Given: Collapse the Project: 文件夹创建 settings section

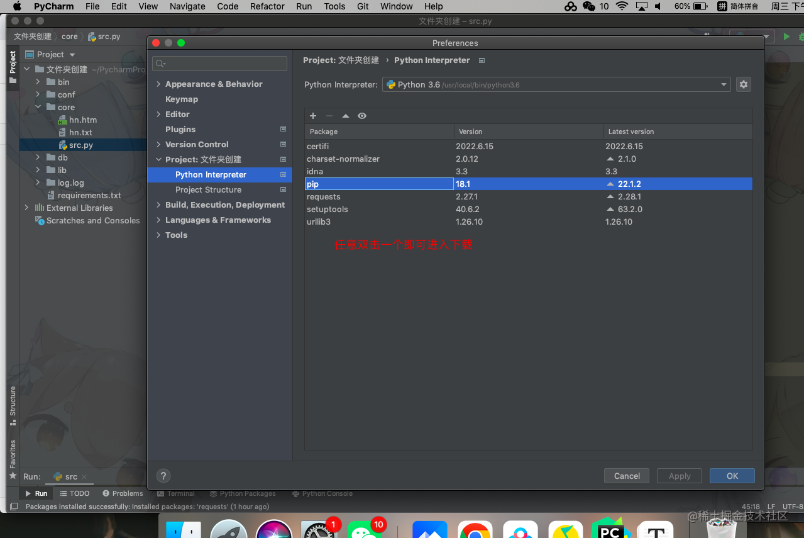Looking at the screenshot, I should (x=158, y=159).
